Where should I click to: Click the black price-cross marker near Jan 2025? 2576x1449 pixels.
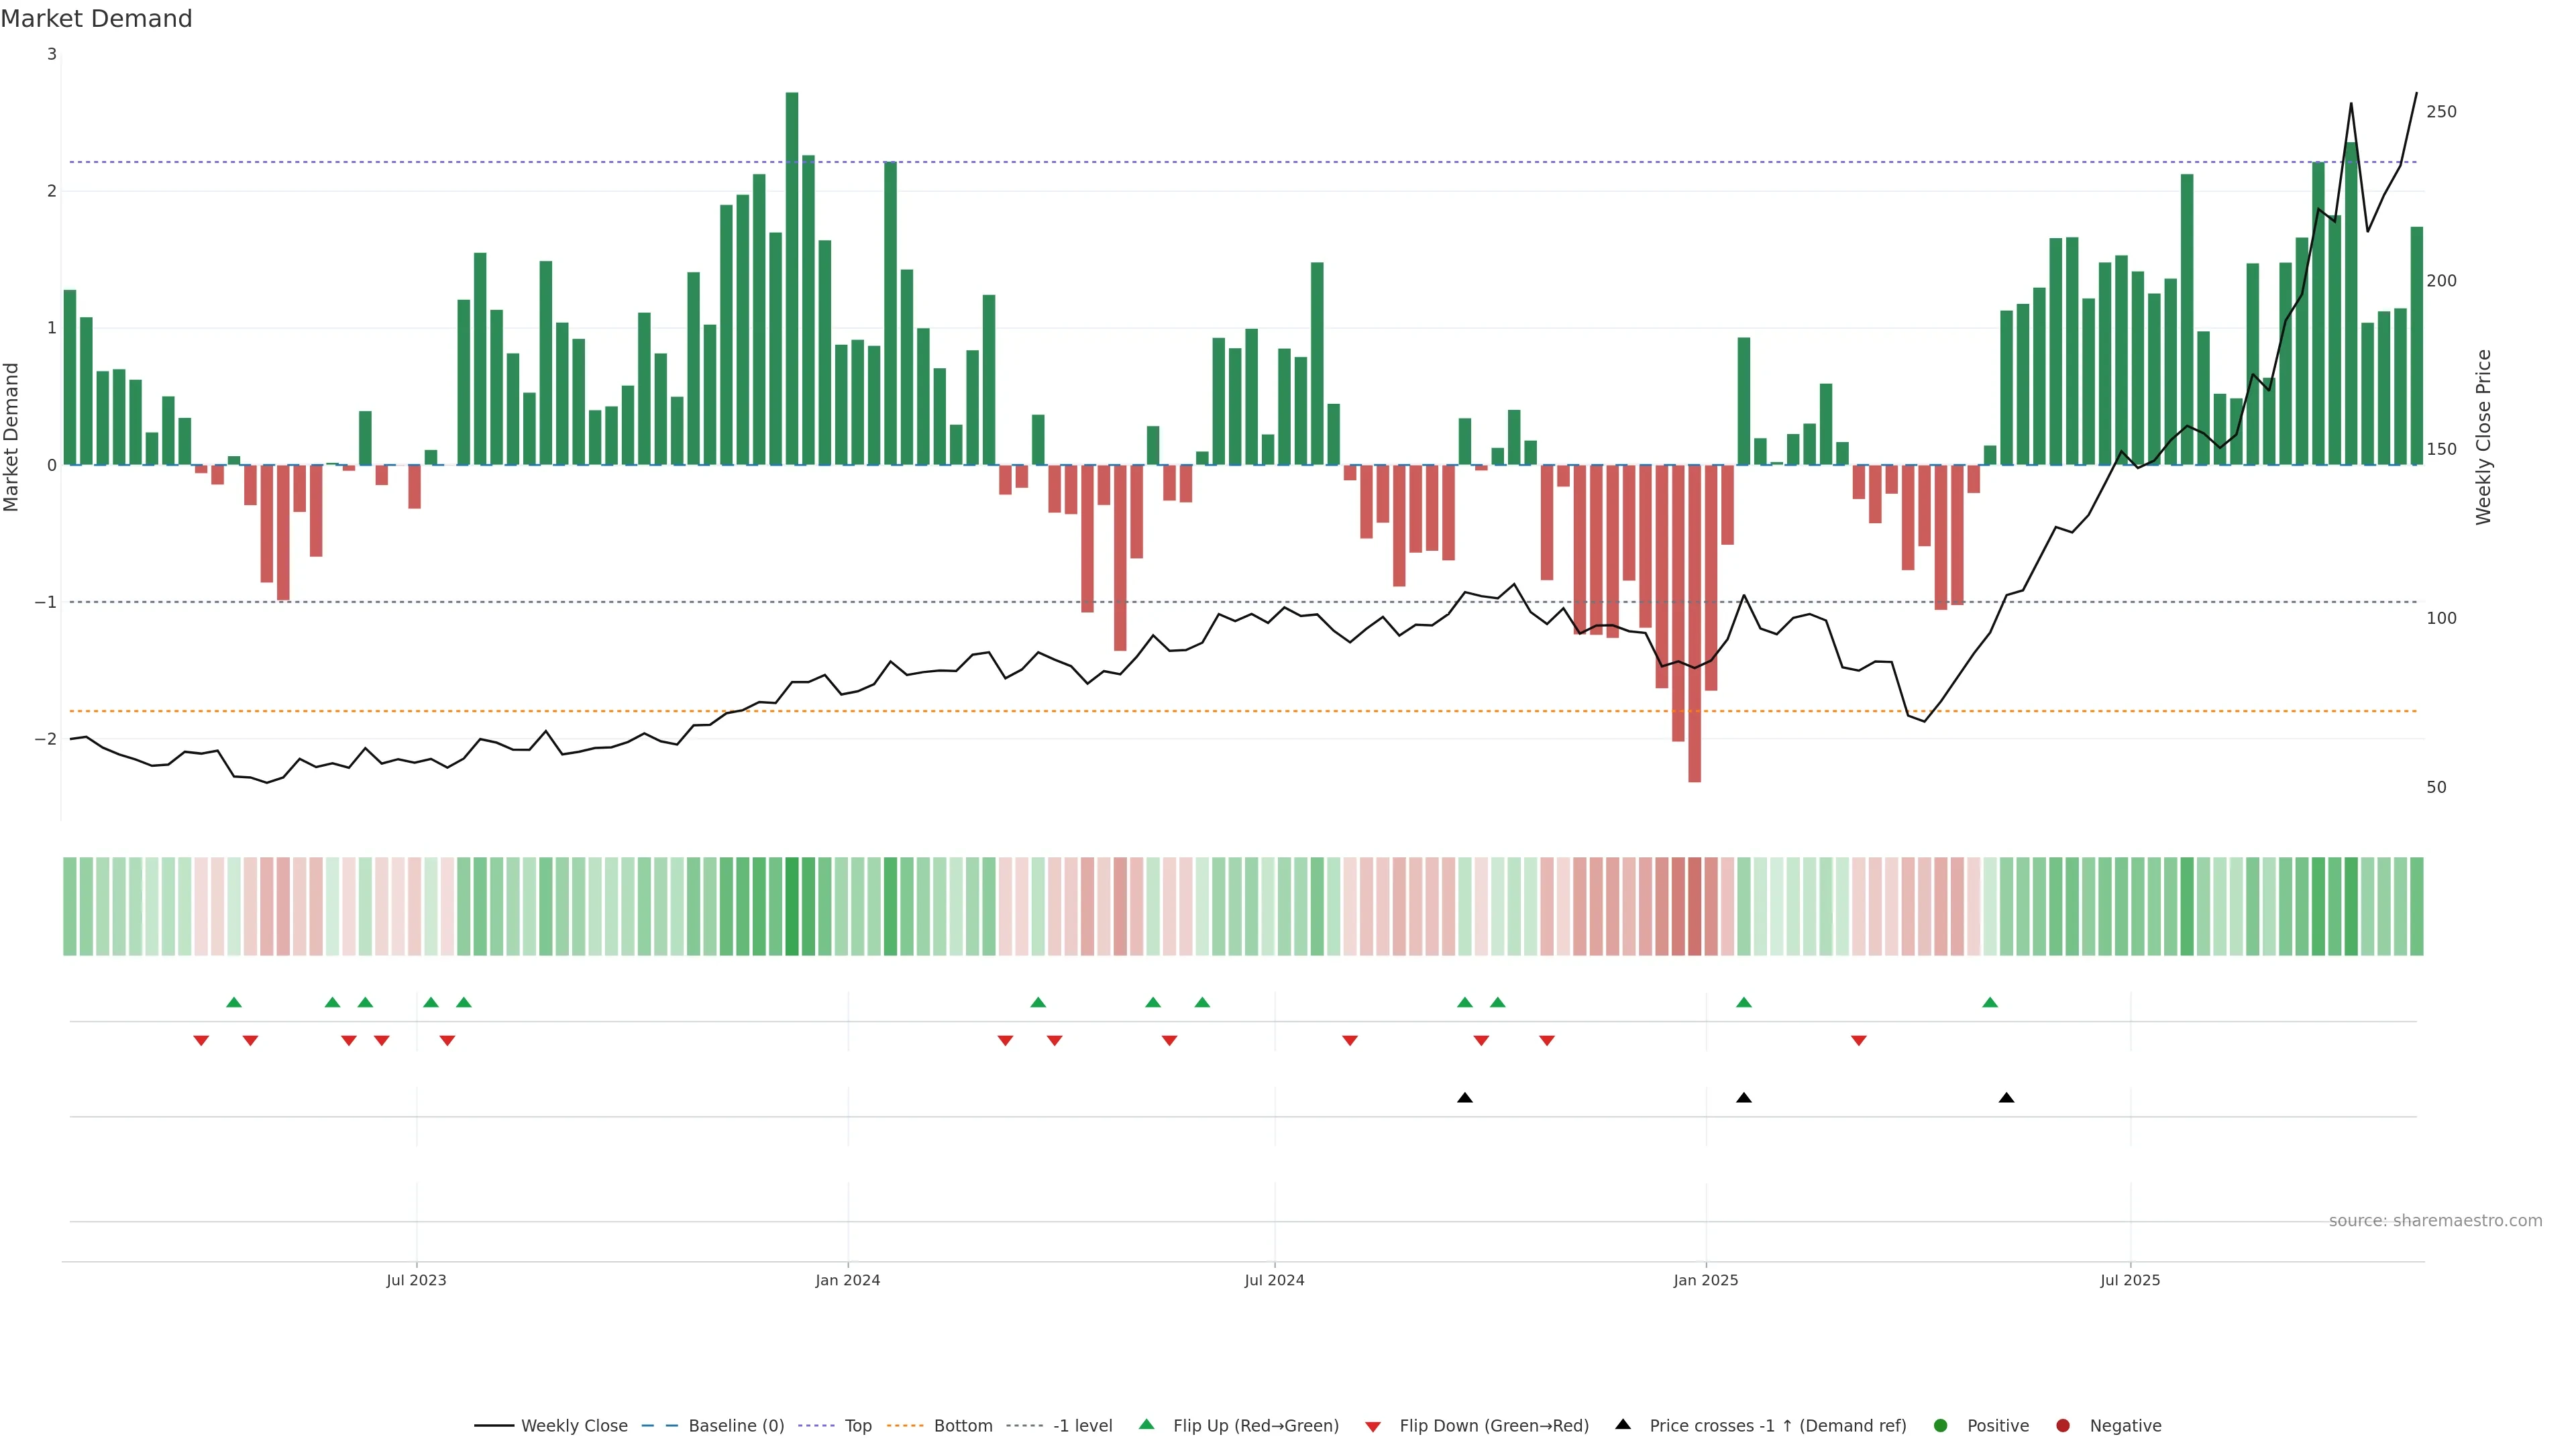1744,1098
